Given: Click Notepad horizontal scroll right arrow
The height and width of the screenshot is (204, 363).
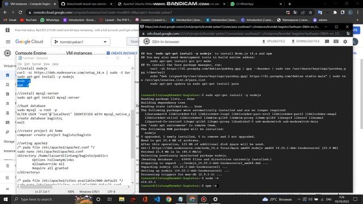Looking at the screenshot, I should pyautogui.click(x=129, y=186).
